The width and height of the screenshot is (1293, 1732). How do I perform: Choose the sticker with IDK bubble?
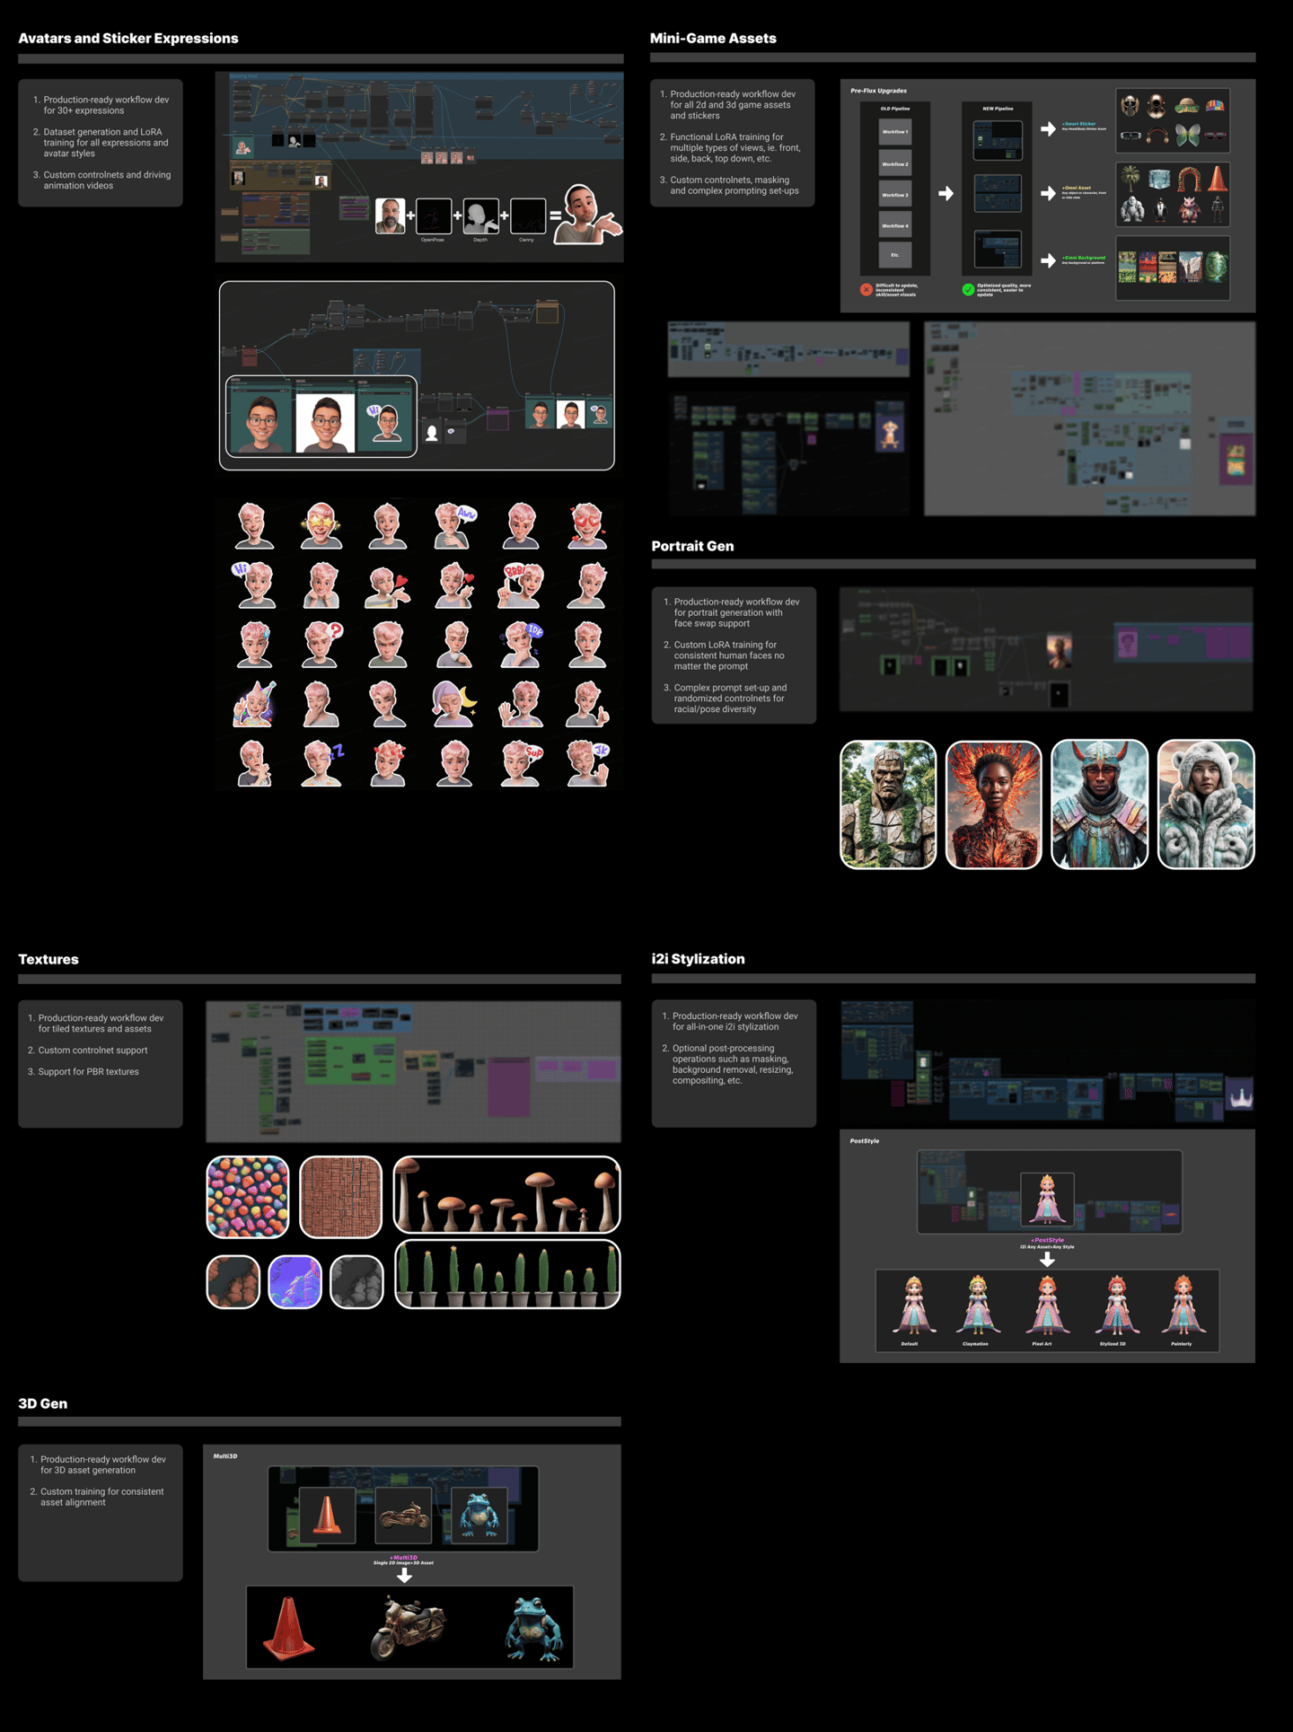click(521, 645)
